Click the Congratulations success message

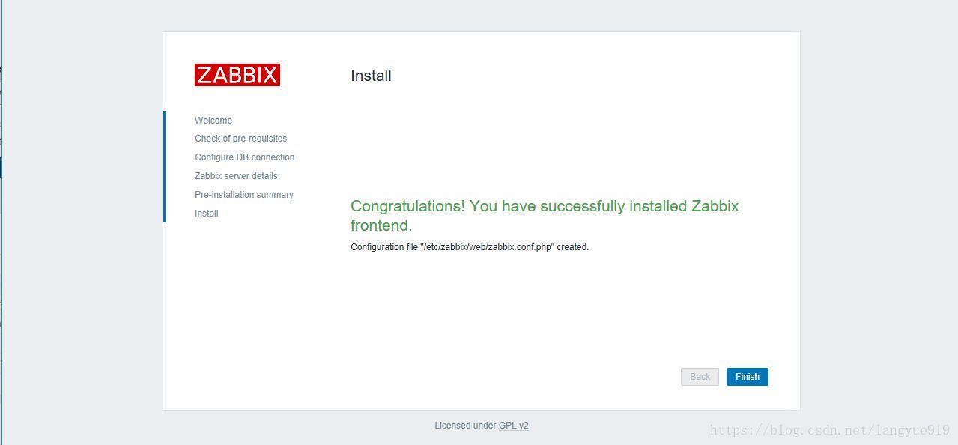pos(545,216)
